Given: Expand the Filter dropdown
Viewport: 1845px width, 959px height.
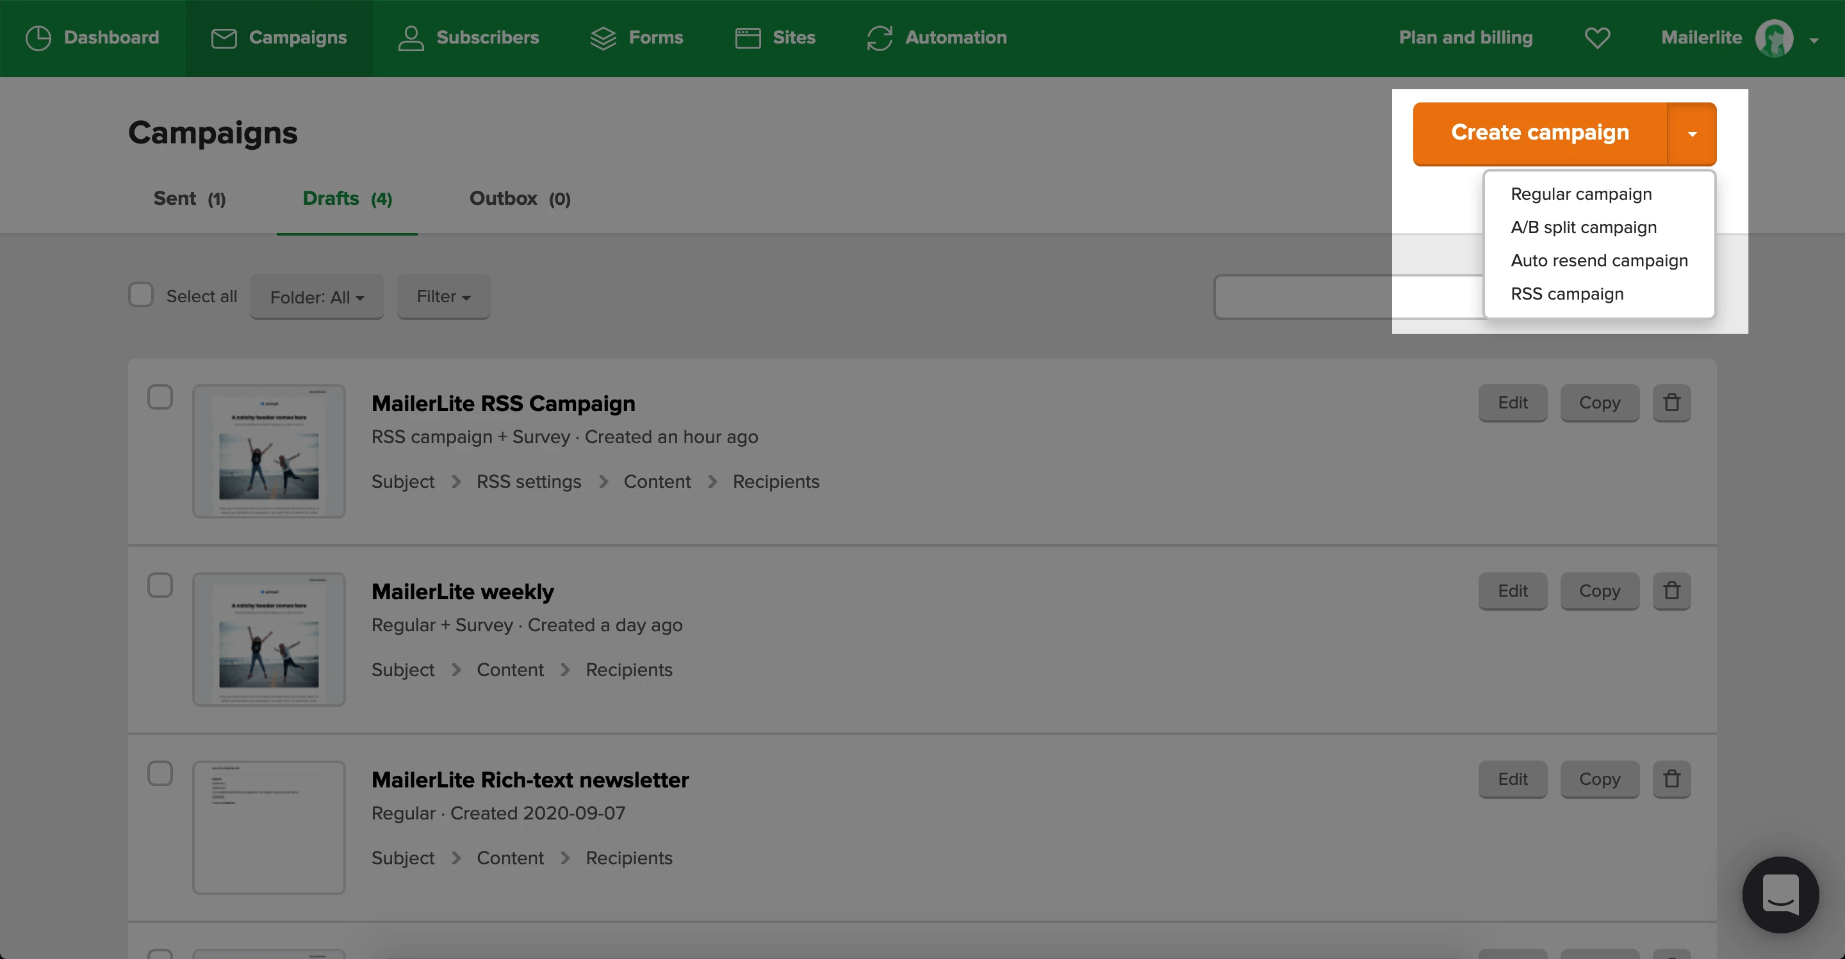Looking at the screenshot, I should coord(443,297).
